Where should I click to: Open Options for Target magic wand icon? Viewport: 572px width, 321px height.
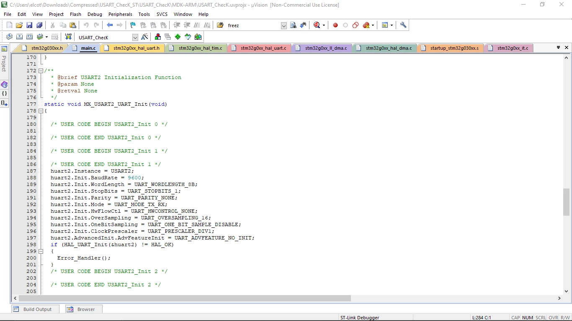click(x=145, y=37)
